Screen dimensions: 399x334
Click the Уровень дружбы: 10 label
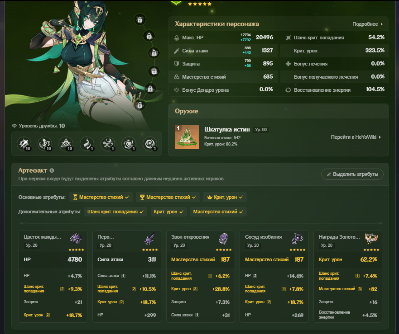coord(42,126)
